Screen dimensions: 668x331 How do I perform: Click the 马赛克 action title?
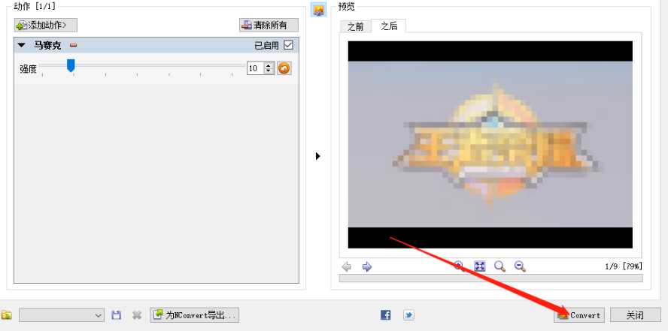47,46
